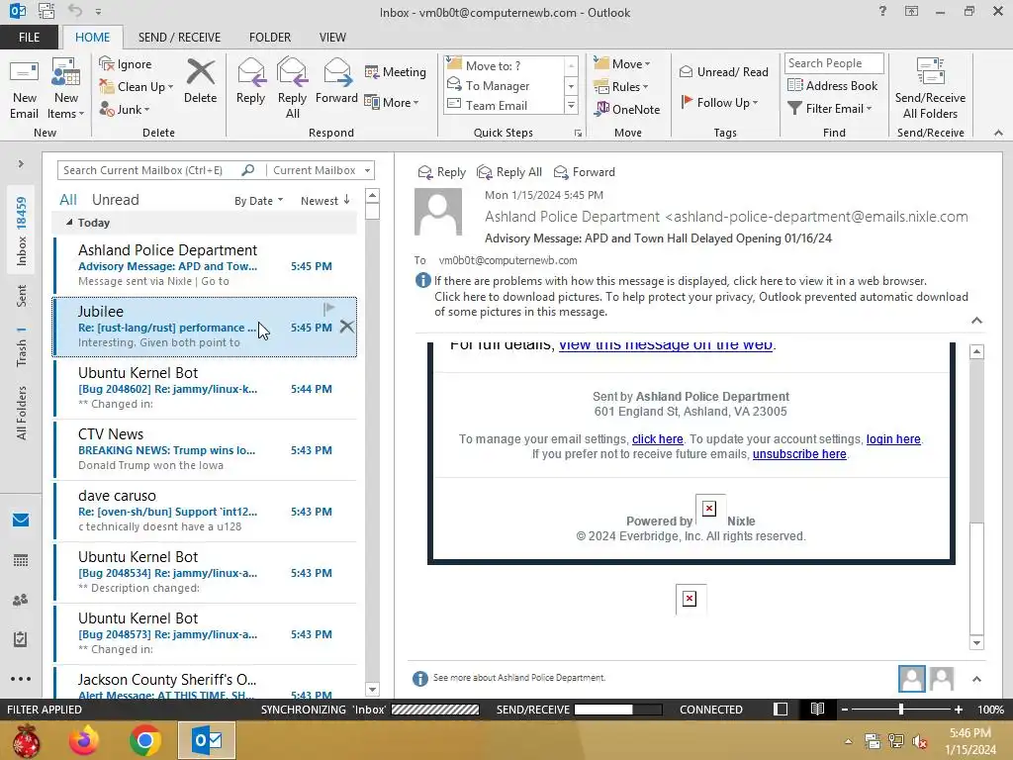
Task: Switch to the VIEW tab
Action: (x=332, y=38)
